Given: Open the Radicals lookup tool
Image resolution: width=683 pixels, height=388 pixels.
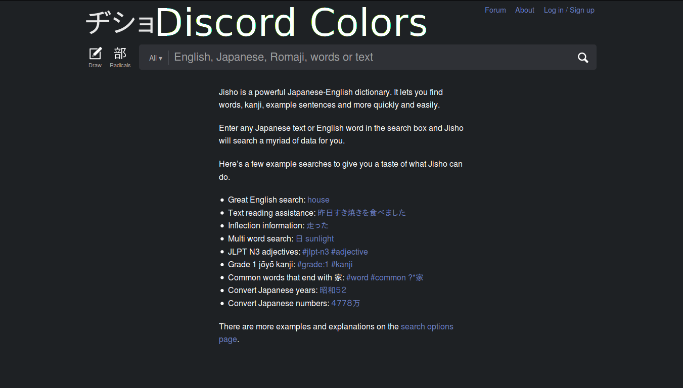Looking at the screenshot, I should [120, 58].
